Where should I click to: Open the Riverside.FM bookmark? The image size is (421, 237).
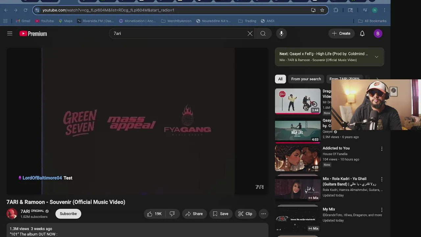(95, 21)
